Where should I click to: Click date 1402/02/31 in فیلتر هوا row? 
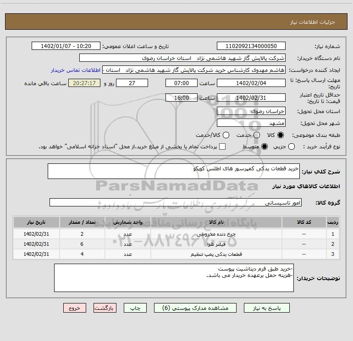tap(36, 244)
